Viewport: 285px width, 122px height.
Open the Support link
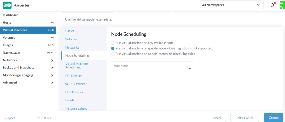click(x=9, y=118)
